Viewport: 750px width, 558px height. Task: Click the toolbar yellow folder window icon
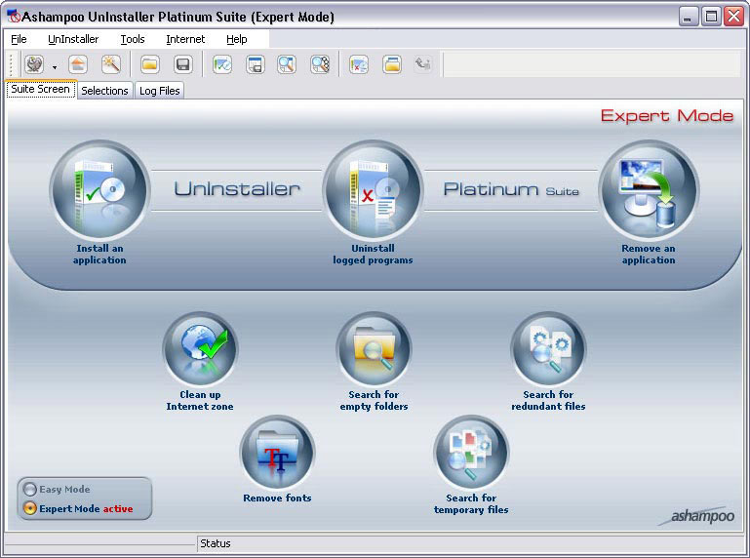click(392, 64)
